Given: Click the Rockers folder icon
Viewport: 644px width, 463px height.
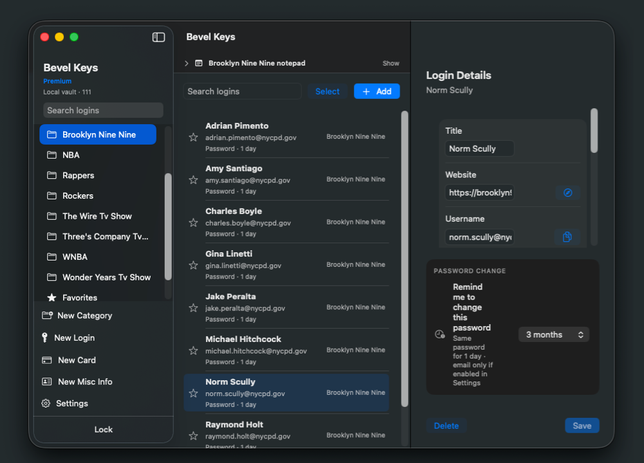Looking at the screenshot, I should pyautogui.click(x=52, y=195).
